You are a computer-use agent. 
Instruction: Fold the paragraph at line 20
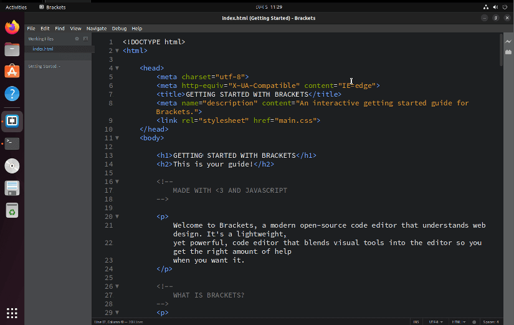click(x=117, y=216)
